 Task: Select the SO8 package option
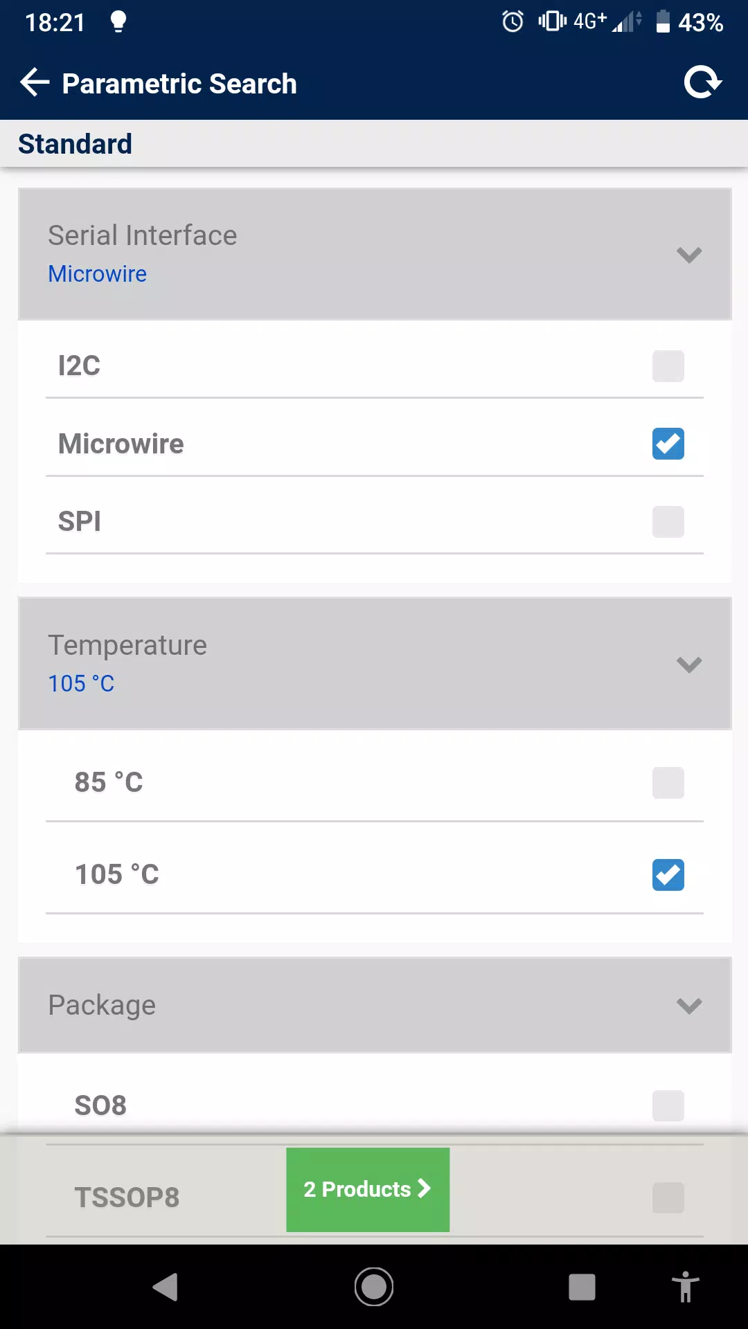tap(375, 1105)
